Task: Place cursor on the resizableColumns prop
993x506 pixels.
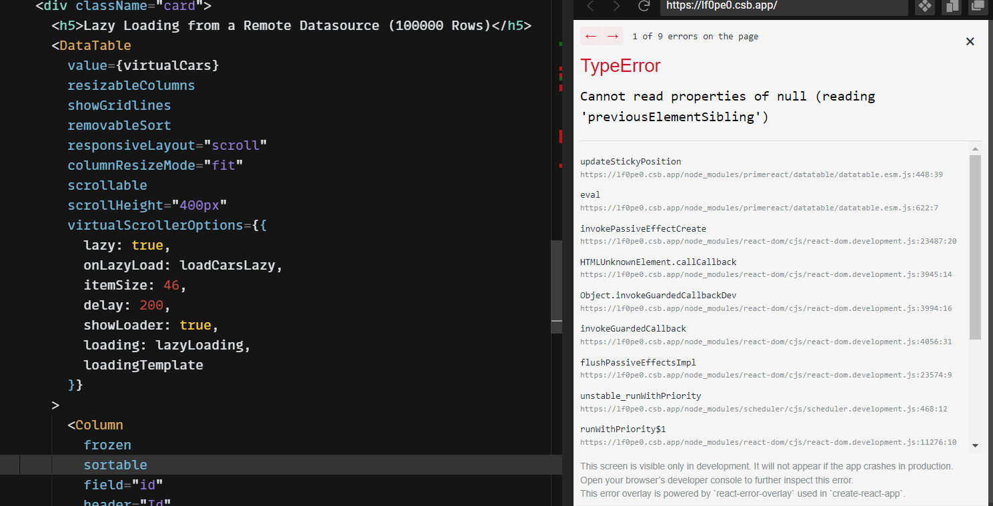Action: click(131, 86)
